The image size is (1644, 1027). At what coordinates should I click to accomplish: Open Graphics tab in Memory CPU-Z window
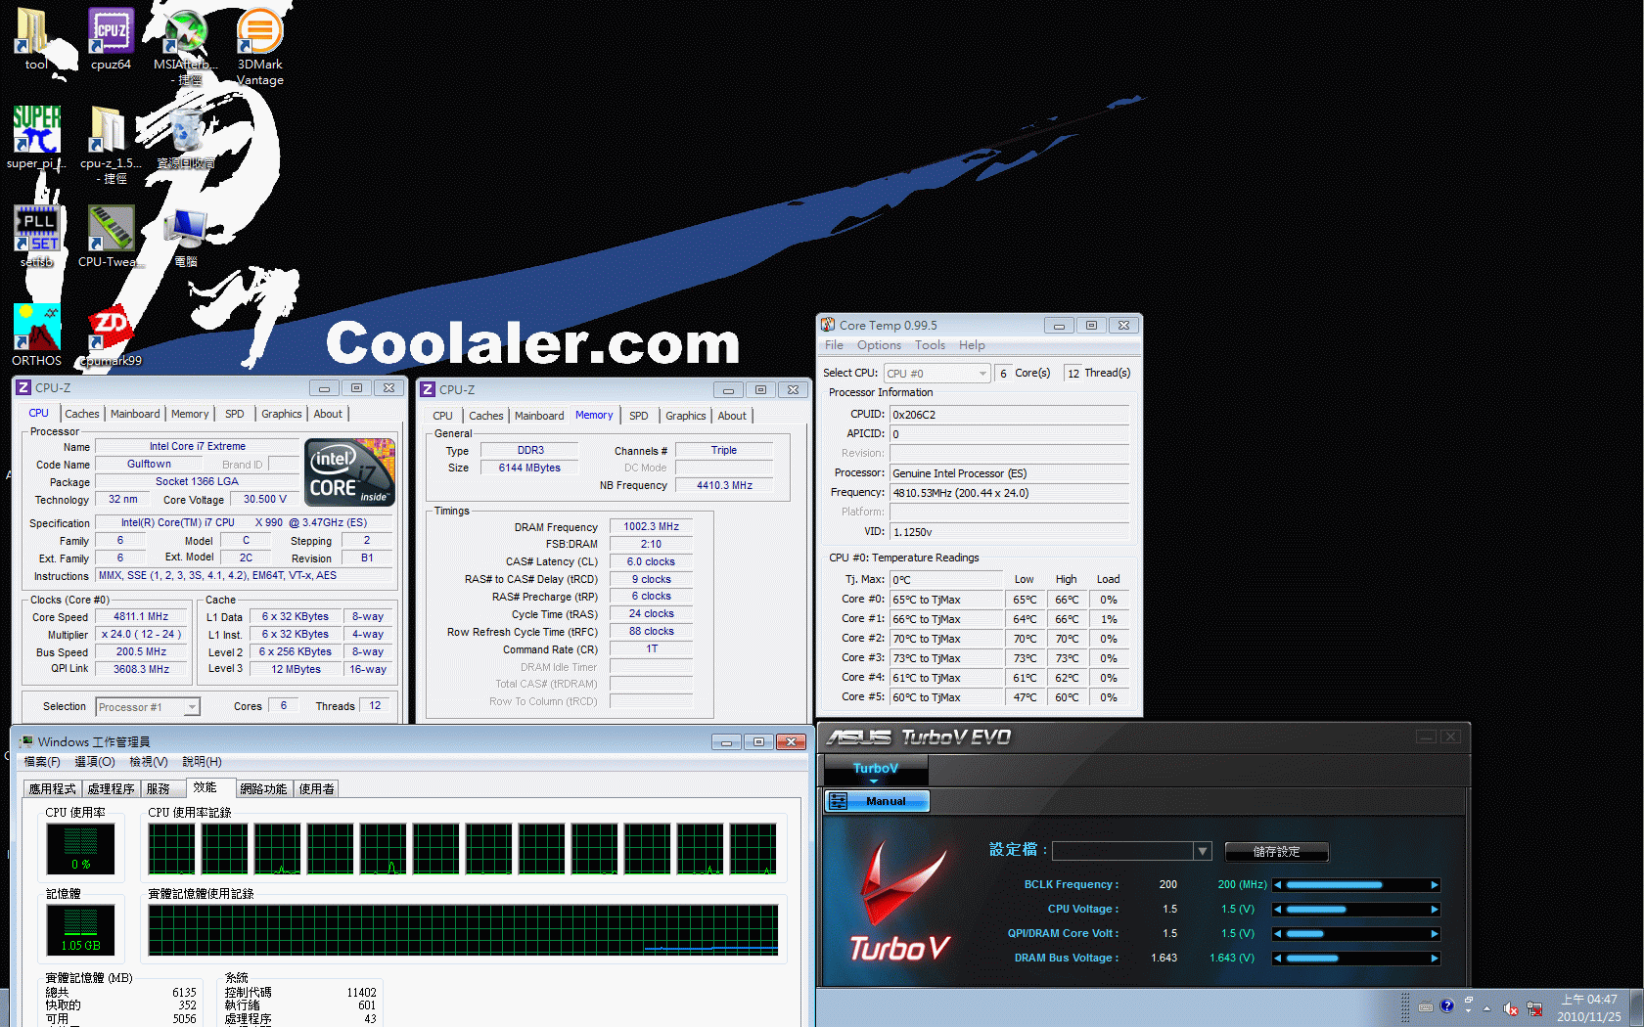click(686, 416)
